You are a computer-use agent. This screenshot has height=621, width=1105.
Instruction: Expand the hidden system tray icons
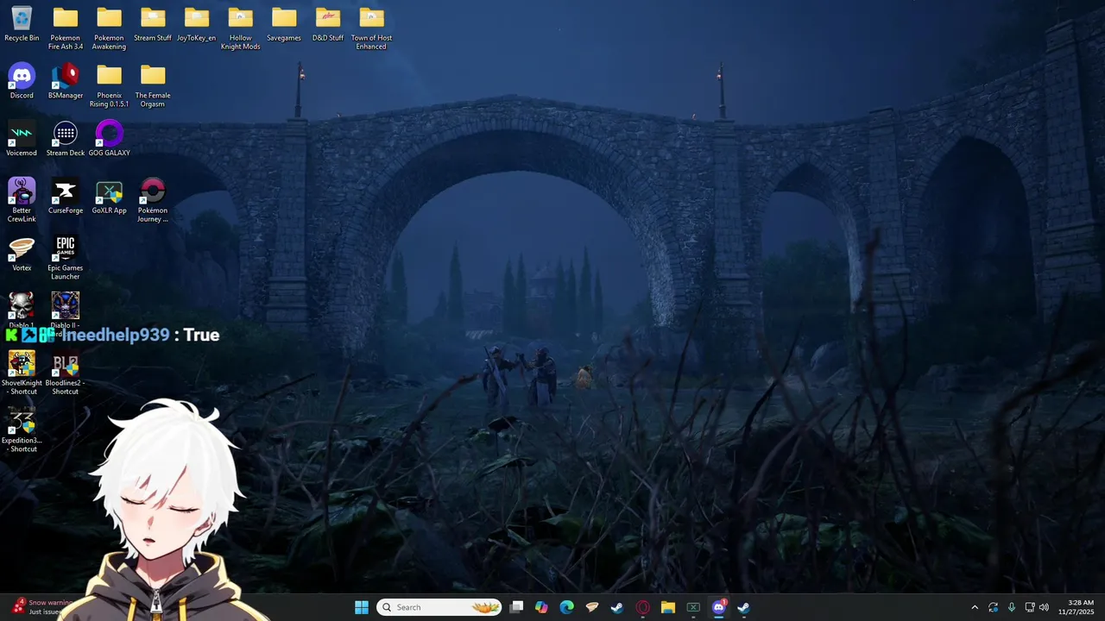pyautogui.click(x=975, y=607)
